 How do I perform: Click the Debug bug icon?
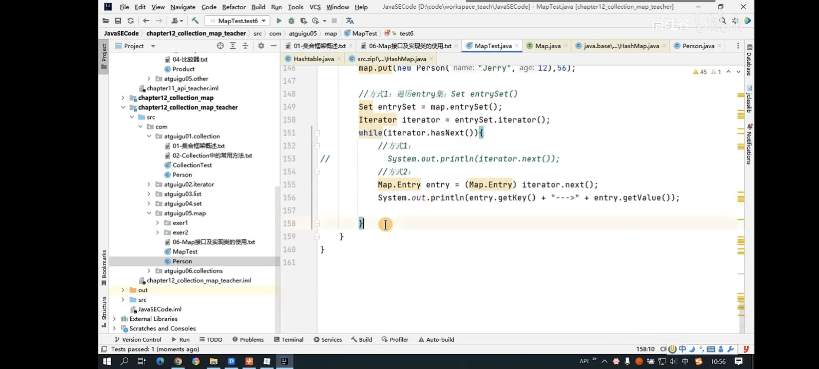coord(291,21)
